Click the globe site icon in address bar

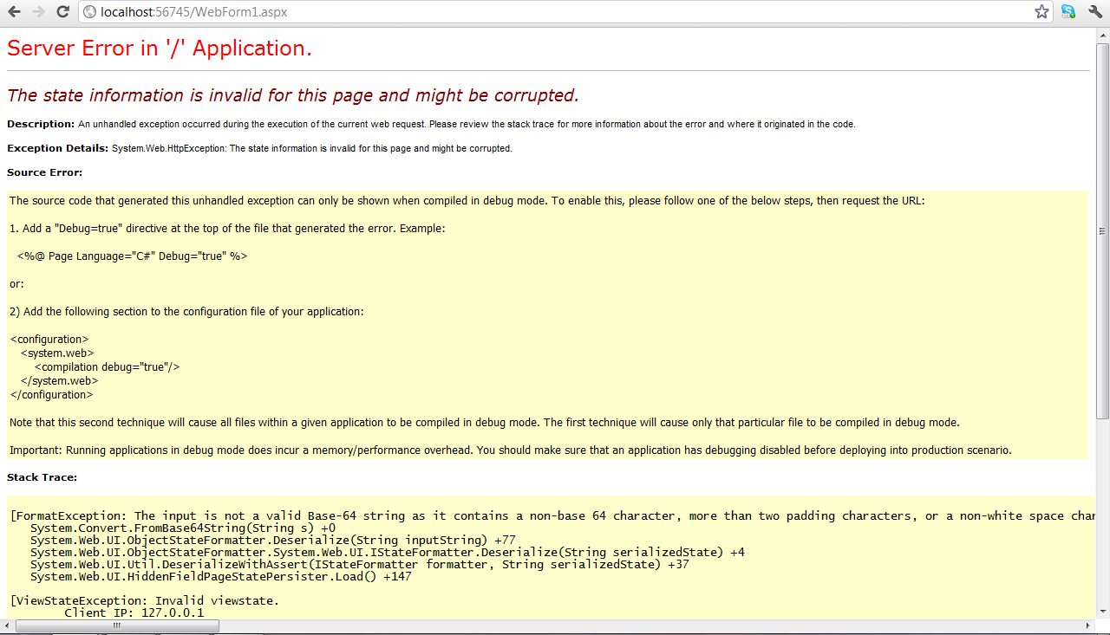[90, 12]
